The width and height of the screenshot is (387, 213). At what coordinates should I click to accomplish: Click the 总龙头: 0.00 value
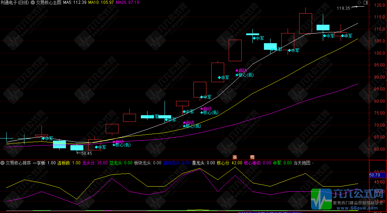click(121, 163)
